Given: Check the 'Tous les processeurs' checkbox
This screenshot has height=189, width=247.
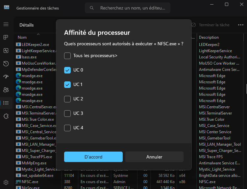Looking at the screenshot, I should click(x=67, y=56).
